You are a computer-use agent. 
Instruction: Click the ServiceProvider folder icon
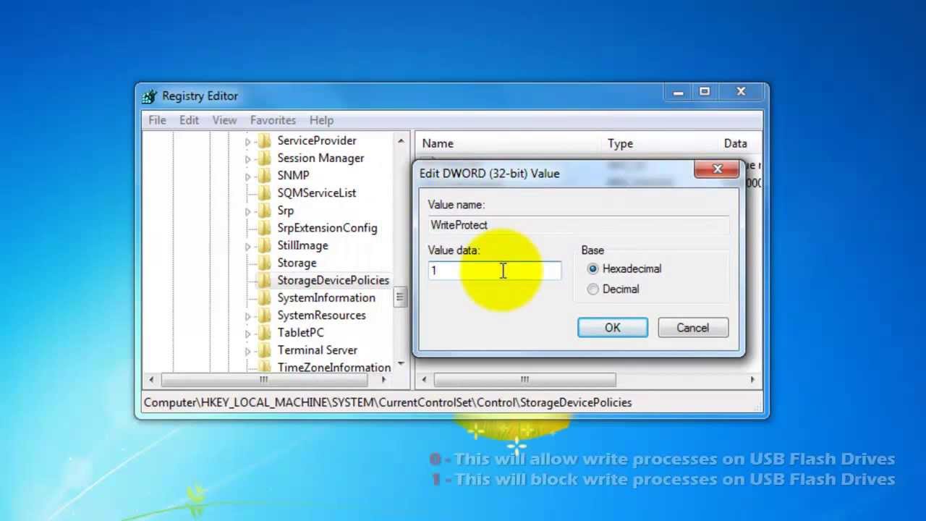coord(265,140)
